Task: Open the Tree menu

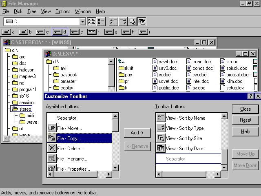Action: pos(31,11)
